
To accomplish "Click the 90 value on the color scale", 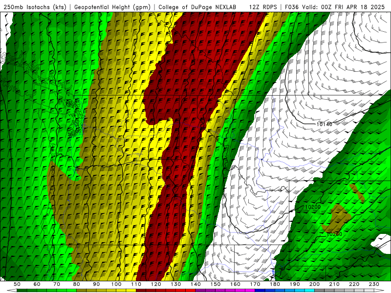I will (96, 284).
